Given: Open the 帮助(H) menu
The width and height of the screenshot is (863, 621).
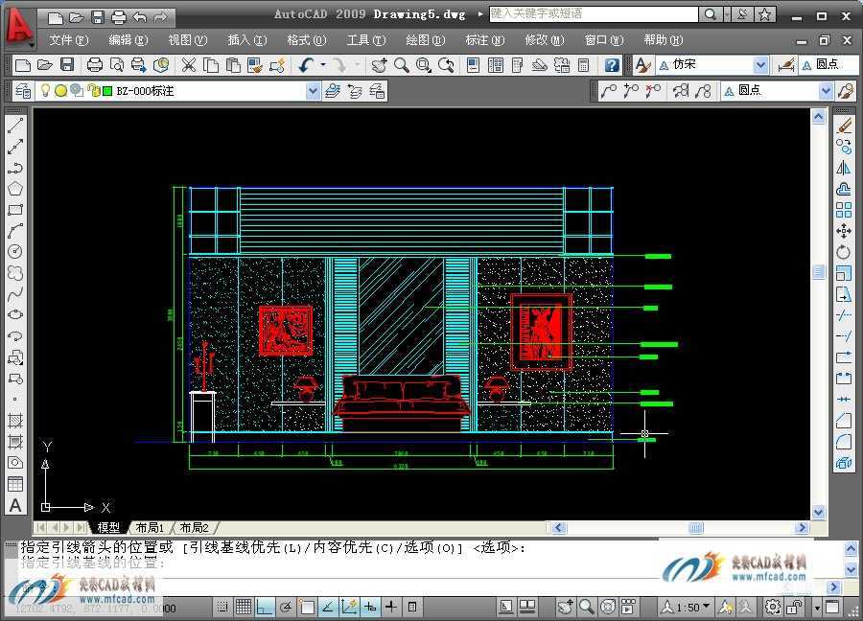Looking at the screenshot, I should point(664,40).
